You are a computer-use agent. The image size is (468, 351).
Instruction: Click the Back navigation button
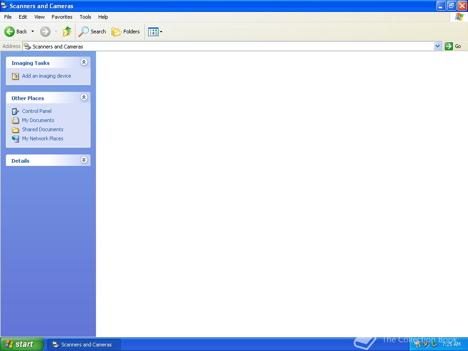pyautogui.click(x=16, y=32)
